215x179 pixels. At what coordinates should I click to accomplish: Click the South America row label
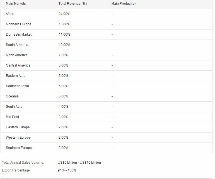pos(17,45)
